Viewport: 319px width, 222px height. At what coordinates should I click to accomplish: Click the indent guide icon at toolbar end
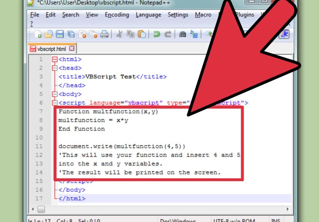coord(285,34)
